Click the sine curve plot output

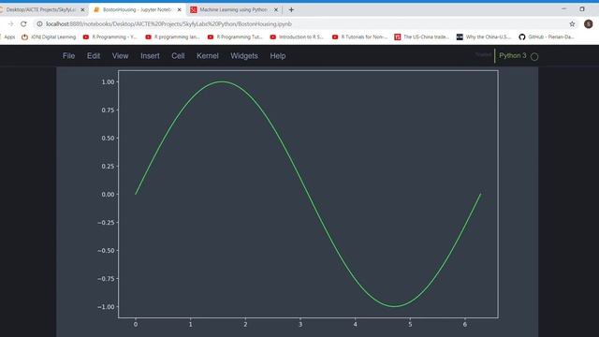point(308,194)
